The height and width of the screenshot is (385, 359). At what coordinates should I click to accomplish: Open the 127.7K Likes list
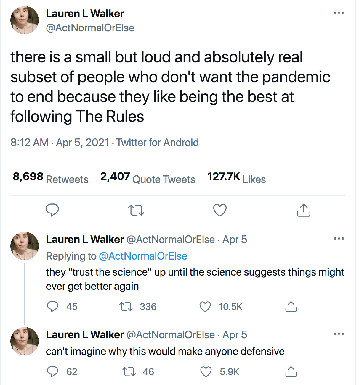point(236,178)
